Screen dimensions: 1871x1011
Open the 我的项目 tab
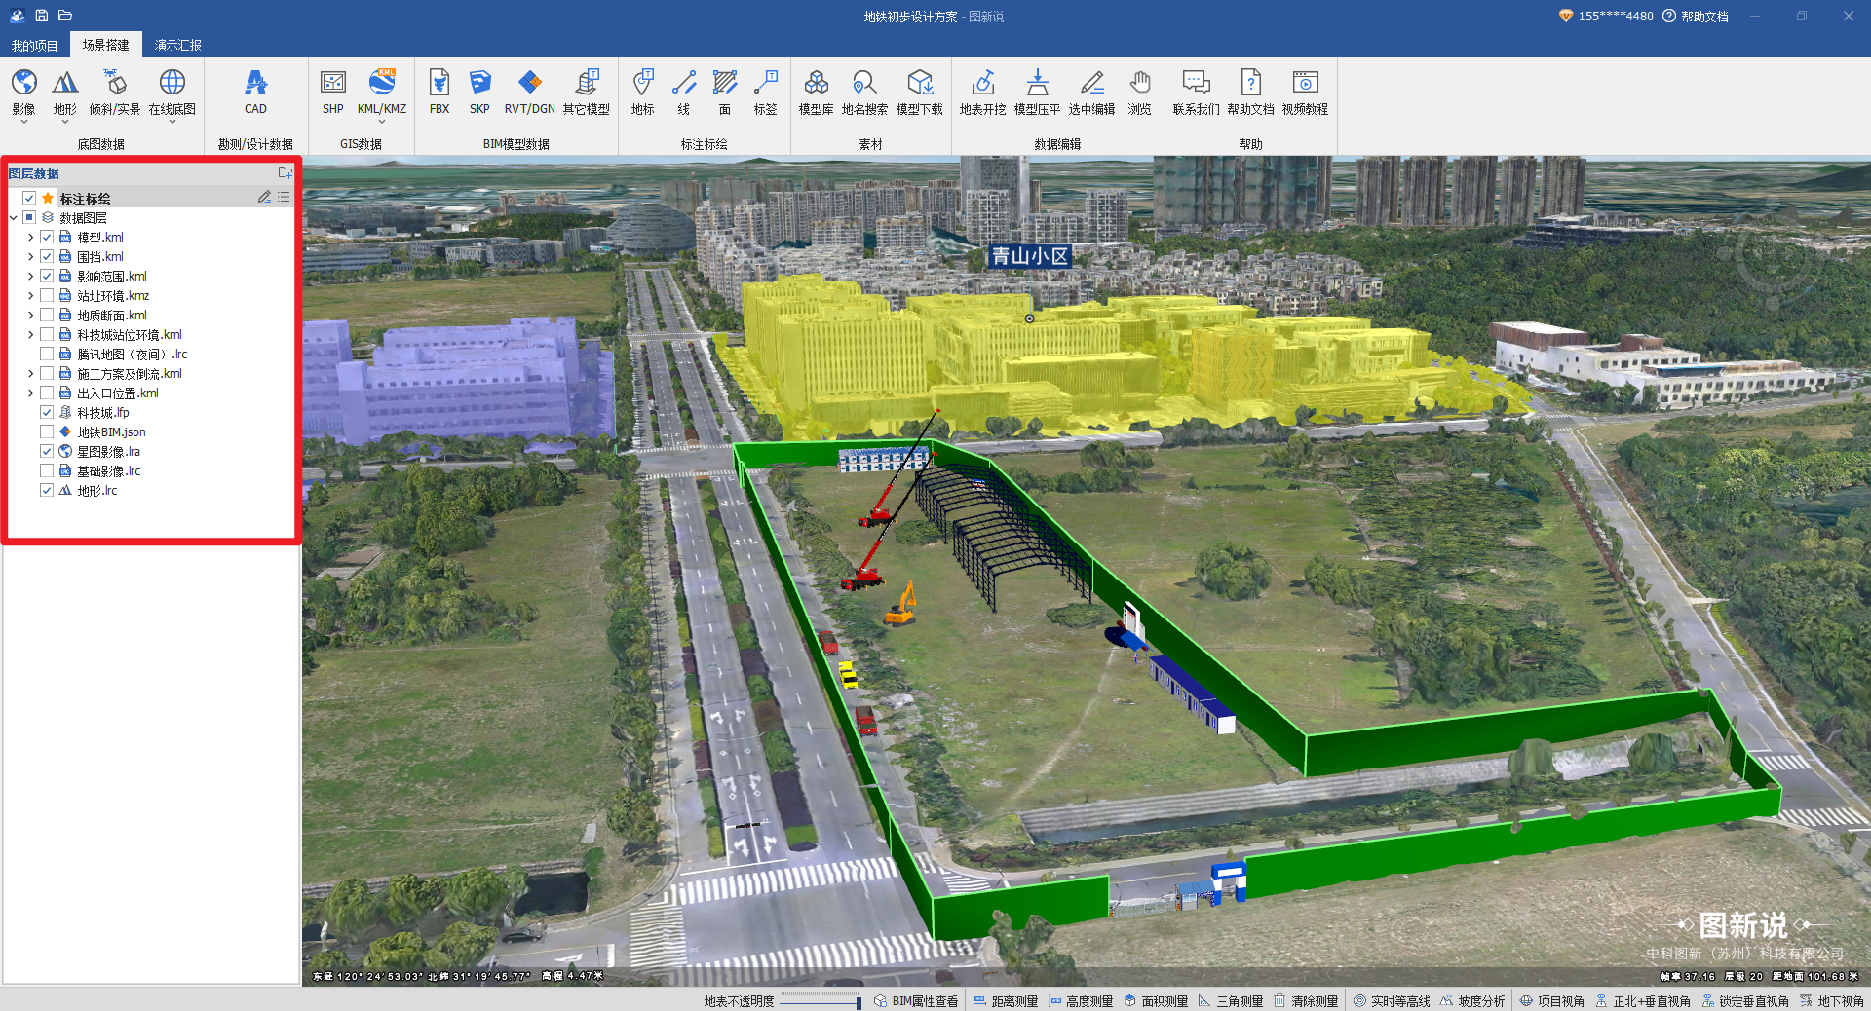pos(34,45)
